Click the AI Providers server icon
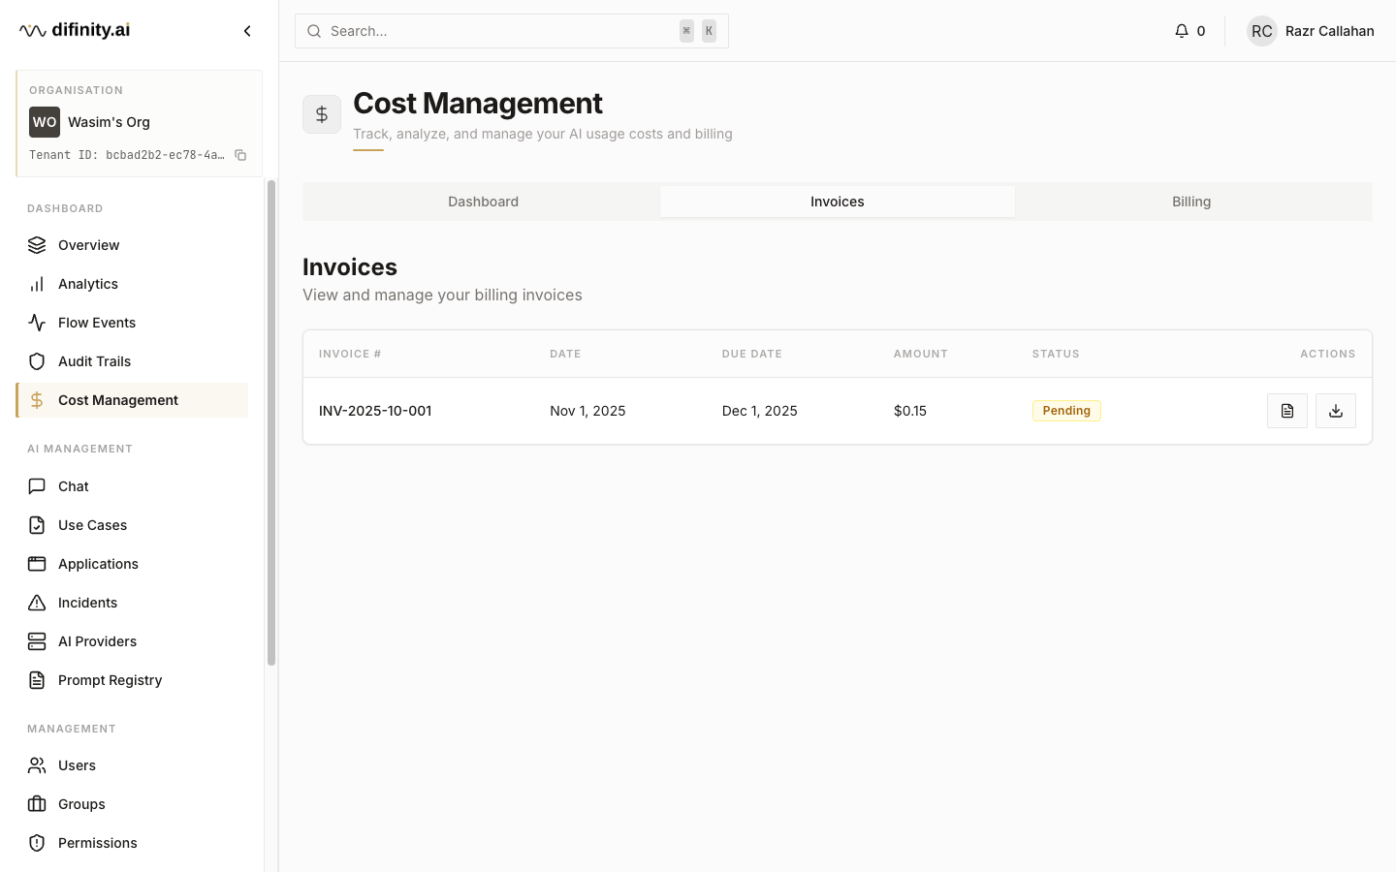 click(x=37, y=641)
